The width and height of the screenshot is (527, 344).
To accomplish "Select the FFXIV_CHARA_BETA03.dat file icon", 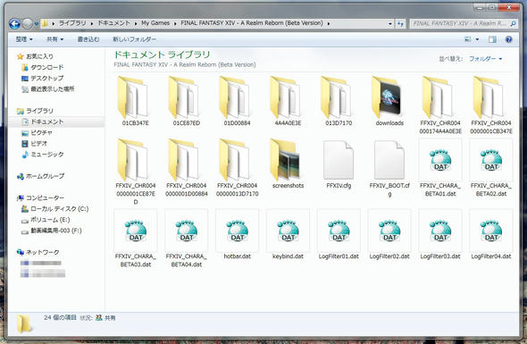I will pyautogui.click(x=136, y=231).
